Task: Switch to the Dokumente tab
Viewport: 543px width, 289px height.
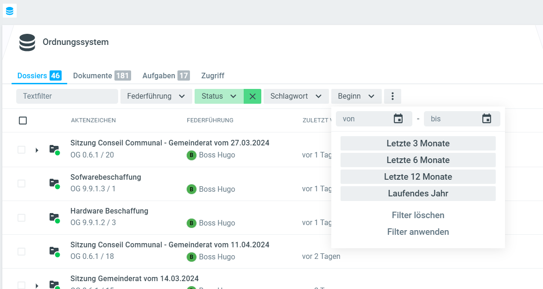Action: pyautogui.click(x=101, y=75)
